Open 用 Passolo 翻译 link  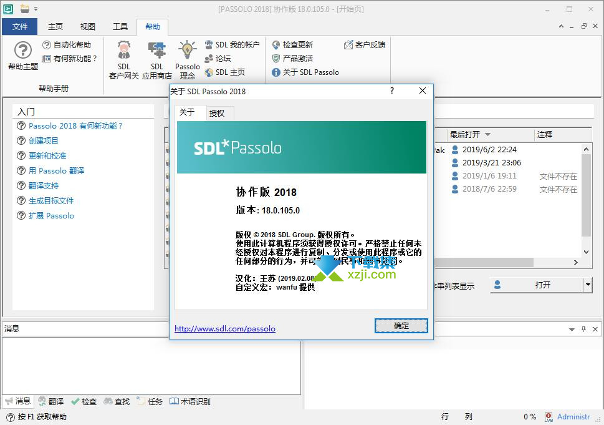(56, 170)
